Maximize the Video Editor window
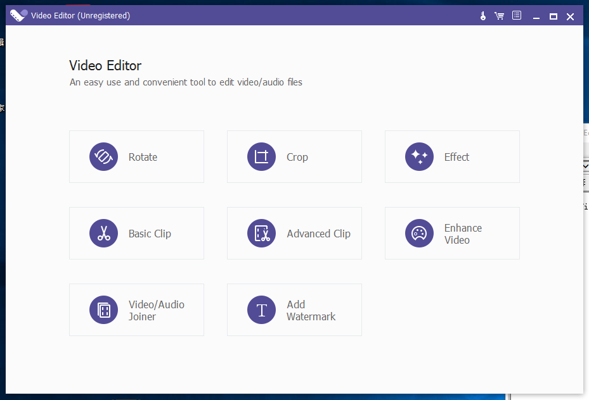The height and width of the screenshot is (400, 589). point(553,16)
